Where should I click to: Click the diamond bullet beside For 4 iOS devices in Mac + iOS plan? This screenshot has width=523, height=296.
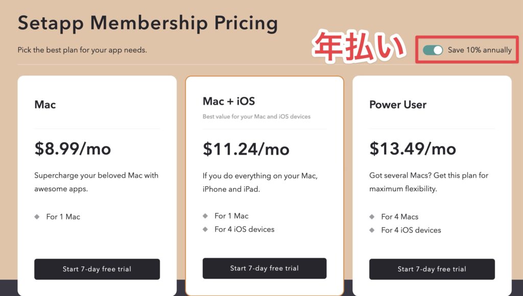click(x=205, y=229)
